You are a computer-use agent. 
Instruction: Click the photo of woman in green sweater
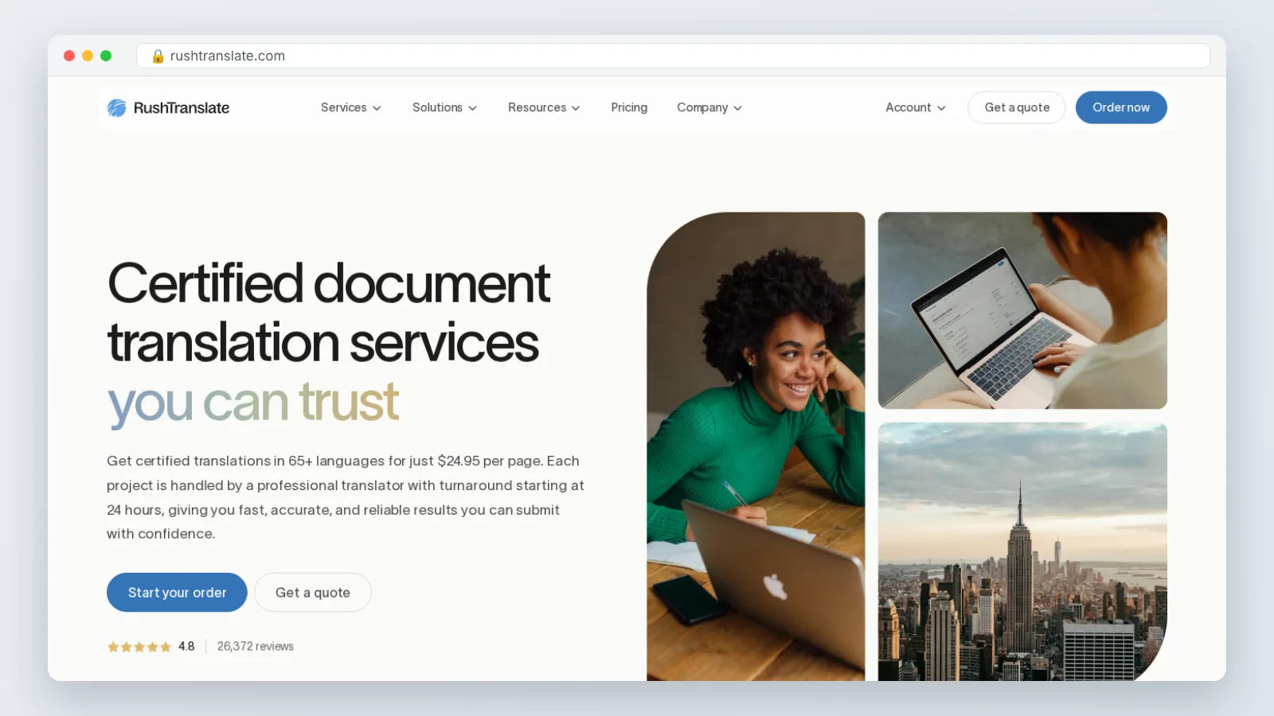point(756,446)
